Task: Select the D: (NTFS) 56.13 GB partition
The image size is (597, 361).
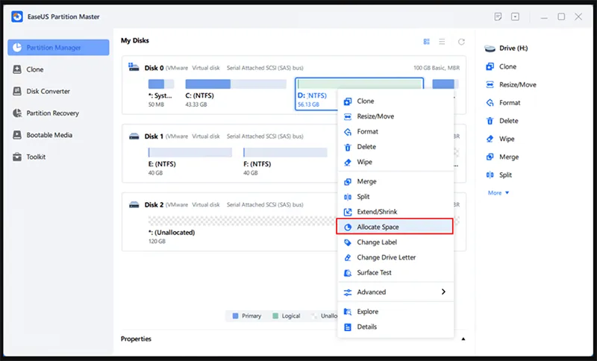Action: [316, 94]
